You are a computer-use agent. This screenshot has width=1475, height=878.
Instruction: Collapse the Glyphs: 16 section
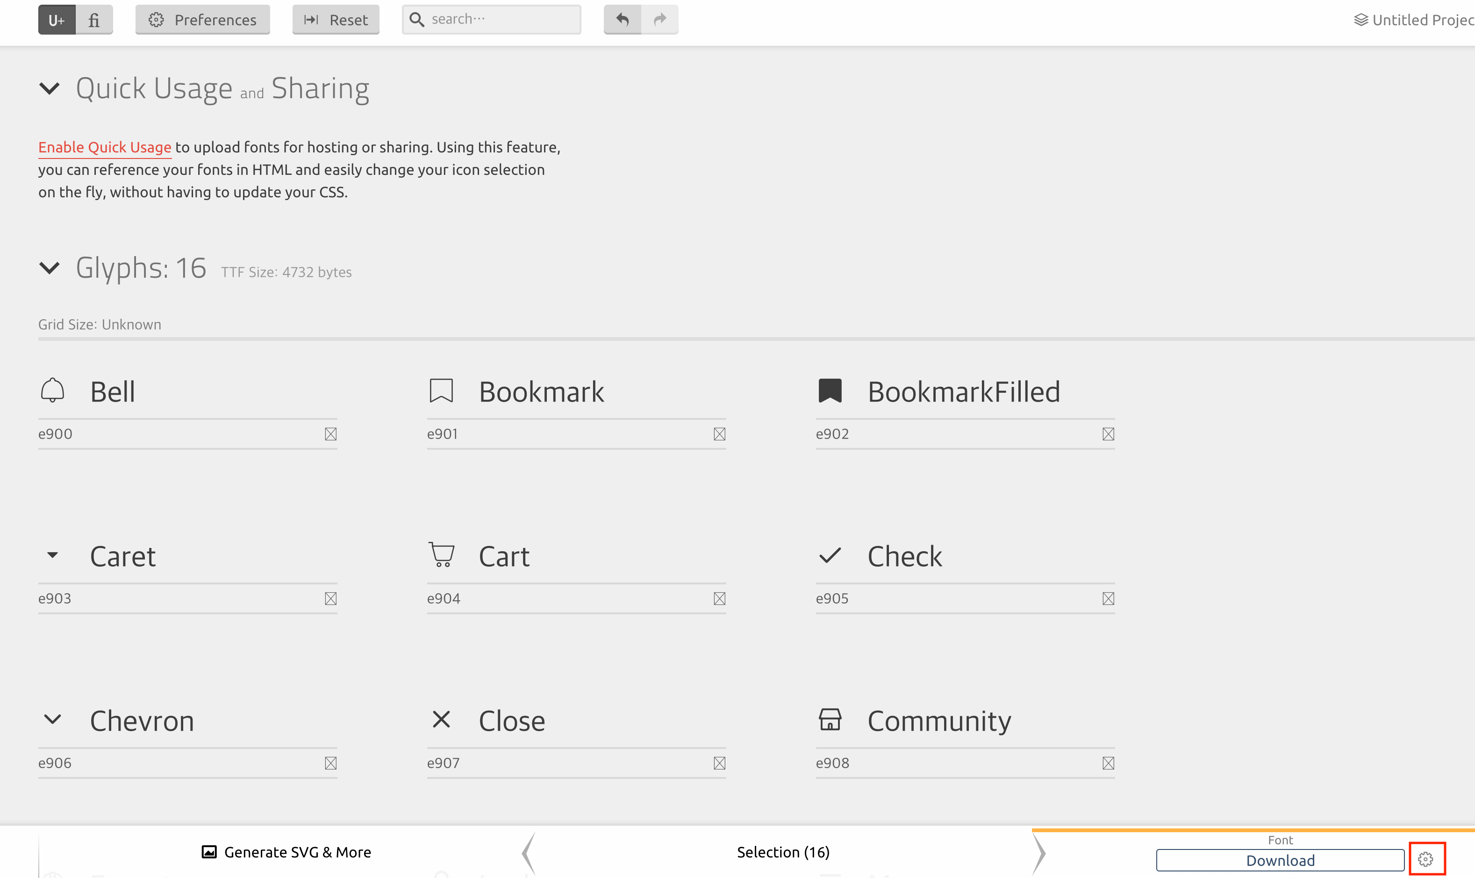(50, 268)
